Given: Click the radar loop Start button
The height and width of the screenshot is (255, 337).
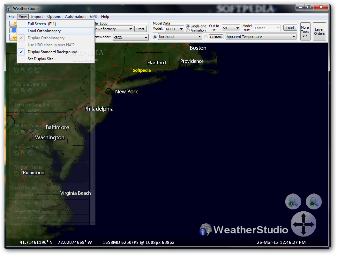Looking at the screenshot, I should (140, 29).
